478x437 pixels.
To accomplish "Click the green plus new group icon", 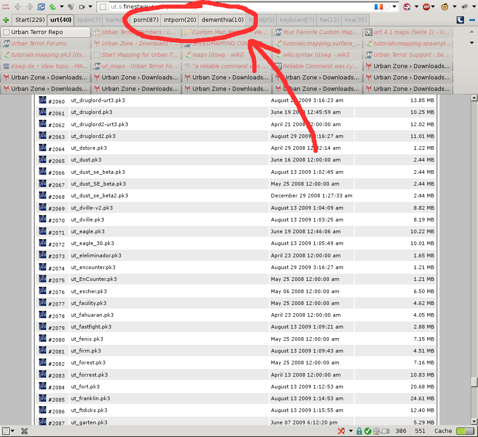I will (6, 20).
